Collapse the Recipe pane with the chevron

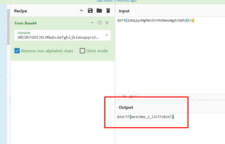tap(81, 11)
